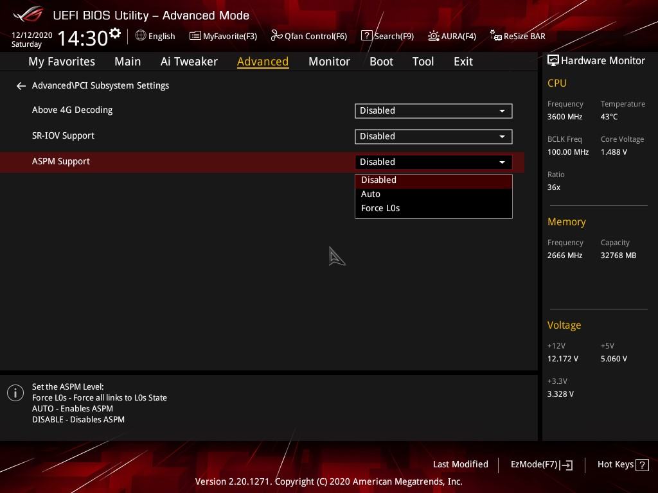Click the Memory section heading
Image resolution: width=658 pixels, height=493 pixels.
click(x=567, y=221)
